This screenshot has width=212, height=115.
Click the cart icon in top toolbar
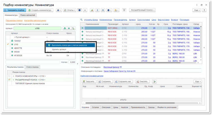[124, 10]
